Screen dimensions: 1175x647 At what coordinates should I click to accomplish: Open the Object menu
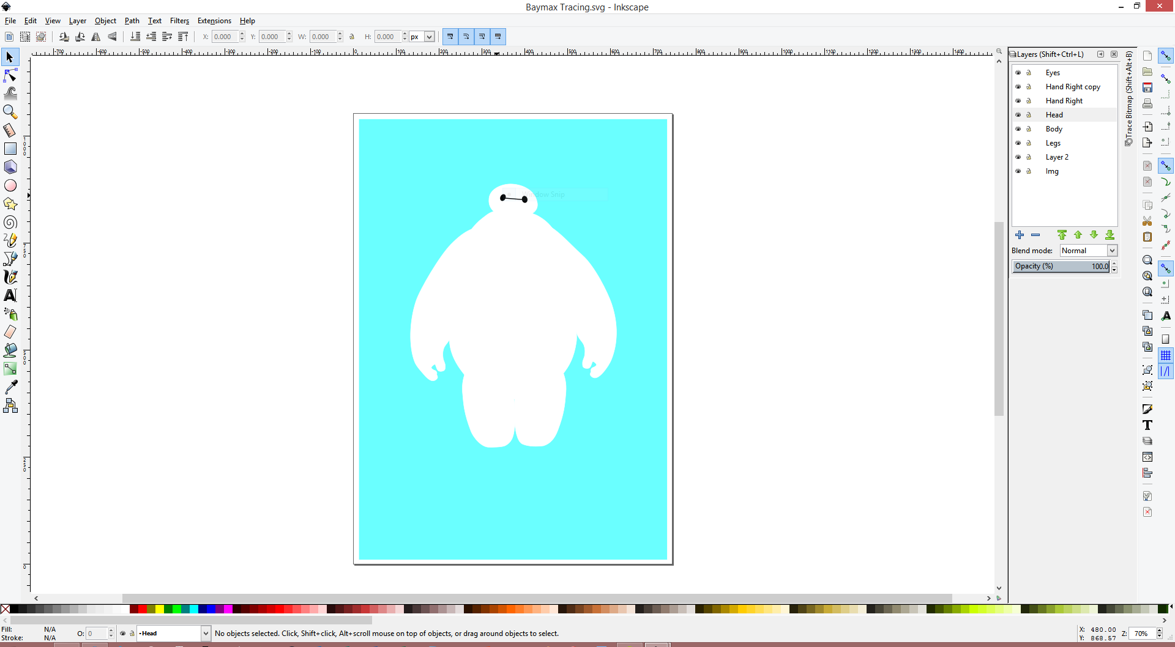pos(105,21)
